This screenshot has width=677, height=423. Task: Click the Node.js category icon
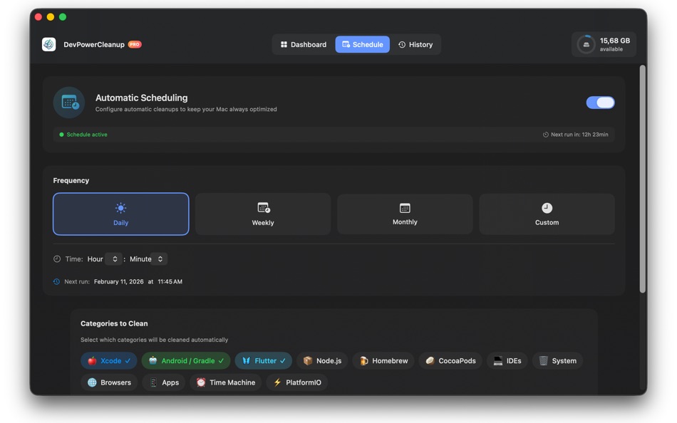pos(306,360)
